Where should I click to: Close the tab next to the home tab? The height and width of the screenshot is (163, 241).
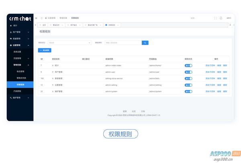click(62, 25)
